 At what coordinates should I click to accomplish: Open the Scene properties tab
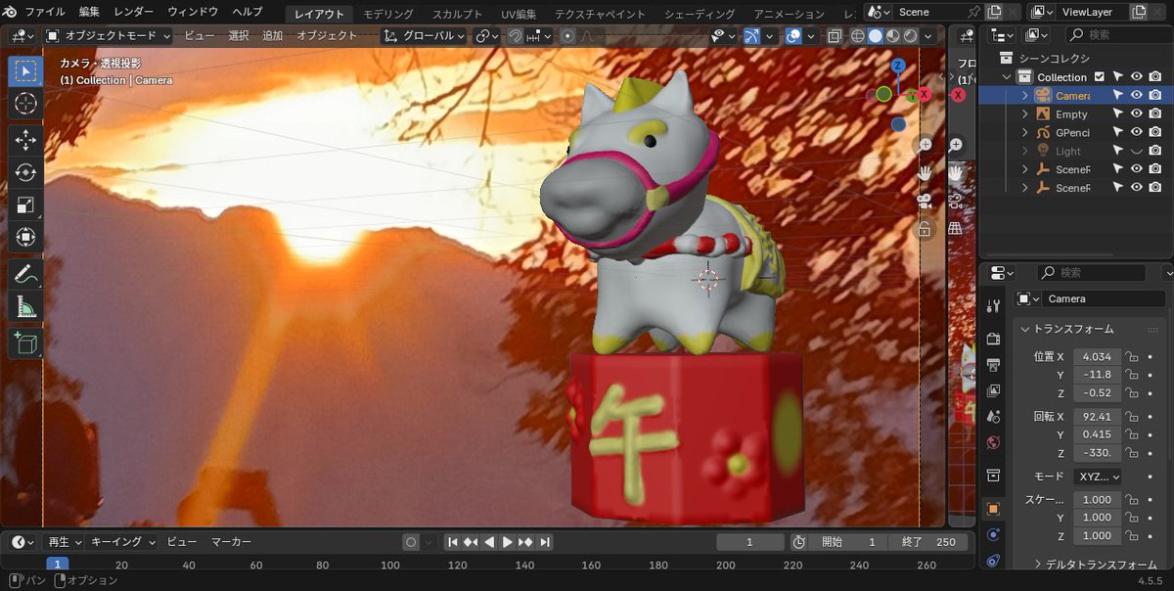pos(993,417)
